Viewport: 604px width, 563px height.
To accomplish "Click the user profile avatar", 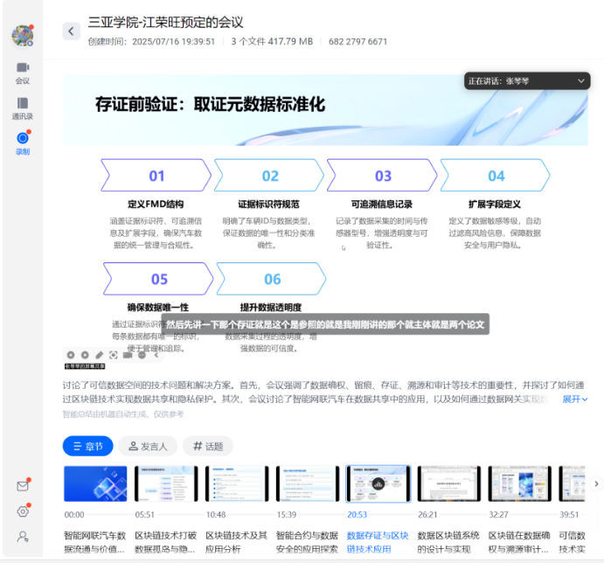I will pos(22,36).
